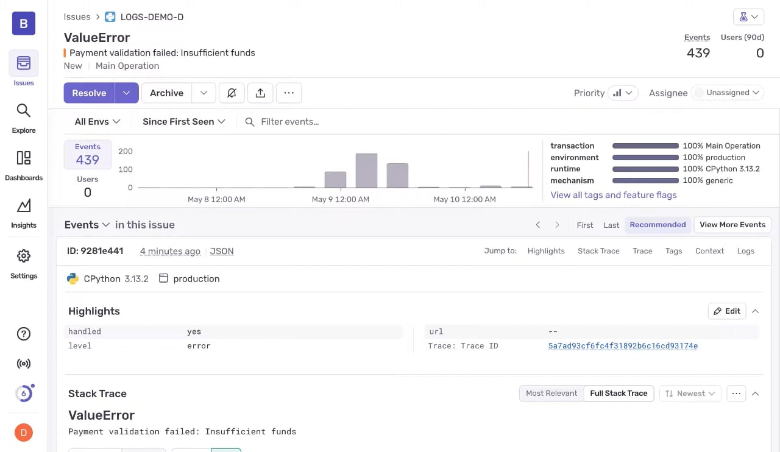Open the help question mark icon

(x=24, y=334)
